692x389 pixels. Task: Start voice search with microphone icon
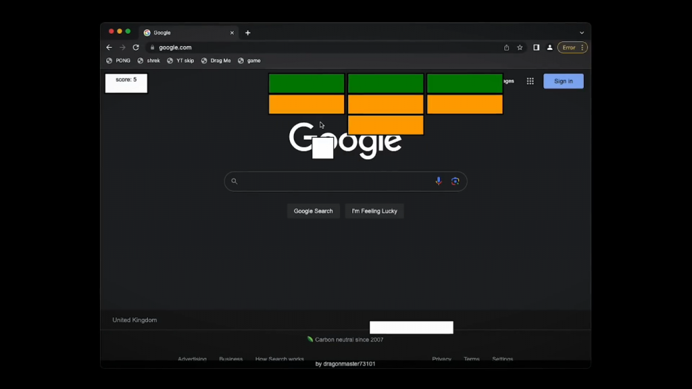(438, 181)
